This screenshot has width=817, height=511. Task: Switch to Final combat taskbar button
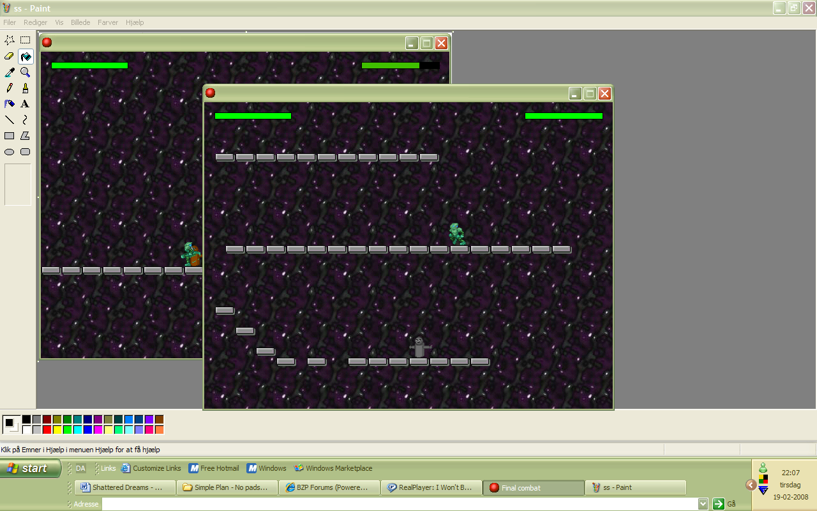point(534,487)
